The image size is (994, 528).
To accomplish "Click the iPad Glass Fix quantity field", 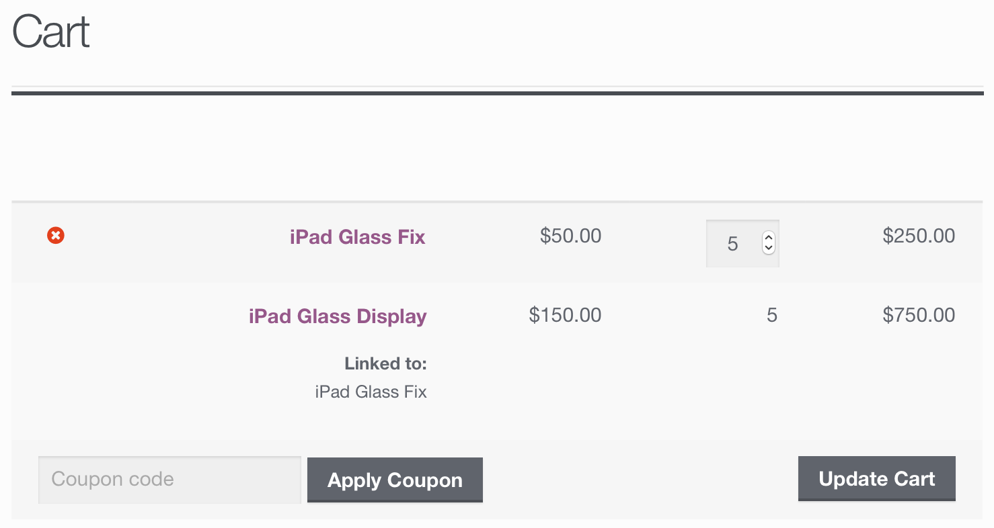I will [732, 243].
